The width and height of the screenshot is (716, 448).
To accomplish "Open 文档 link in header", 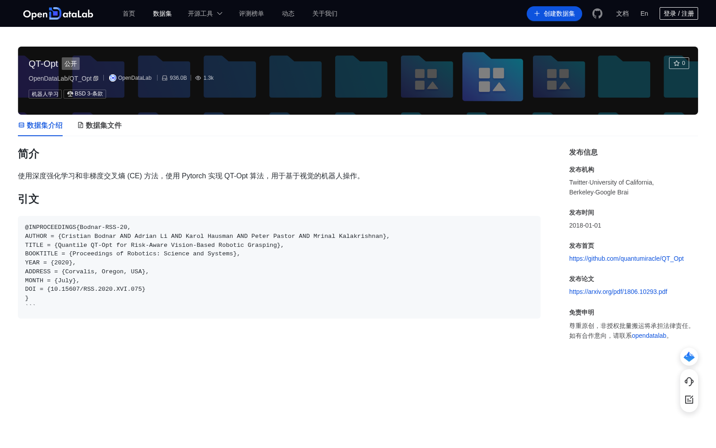I will [x=622, y=13].
